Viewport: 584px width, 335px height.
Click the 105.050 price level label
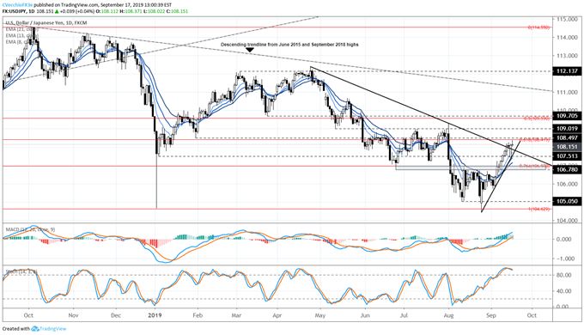pyautogui.click(x=567, y=201)
